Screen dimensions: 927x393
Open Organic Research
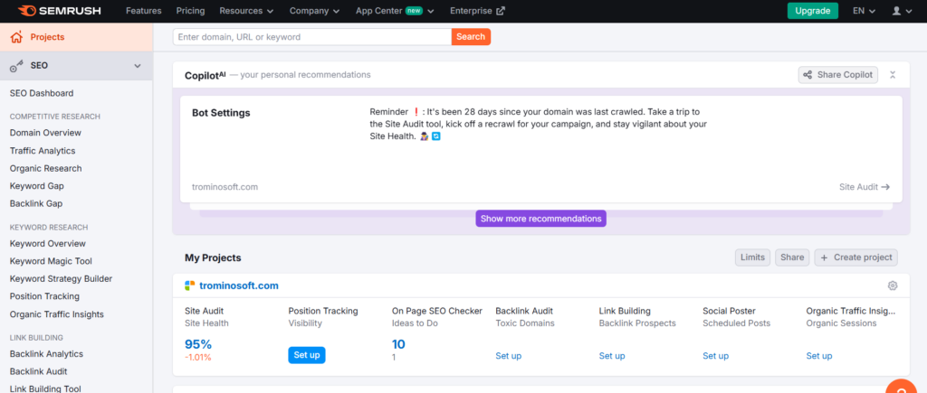(x=45, y=168)
